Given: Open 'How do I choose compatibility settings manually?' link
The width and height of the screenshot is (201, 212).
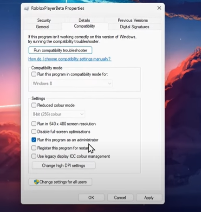Looking at the screenshot, I should point(70,59).
